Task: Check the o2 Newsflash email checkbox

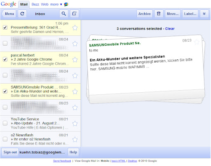Action: [x=5, y=139]
